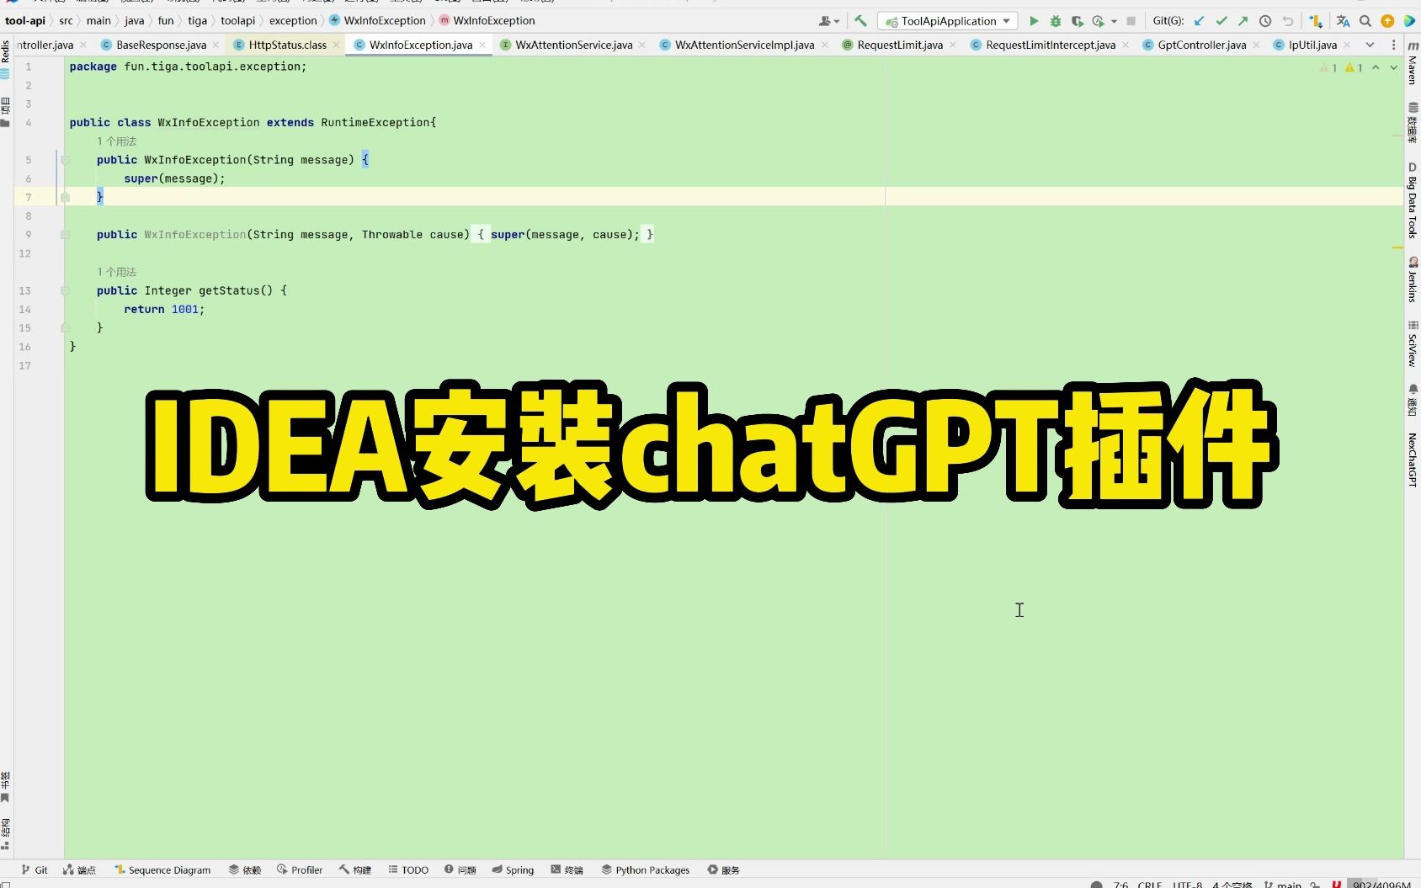Click the UTF-8 encoding in status bar
This screenshot has width=1421, height=888.
click(1188, 884)
